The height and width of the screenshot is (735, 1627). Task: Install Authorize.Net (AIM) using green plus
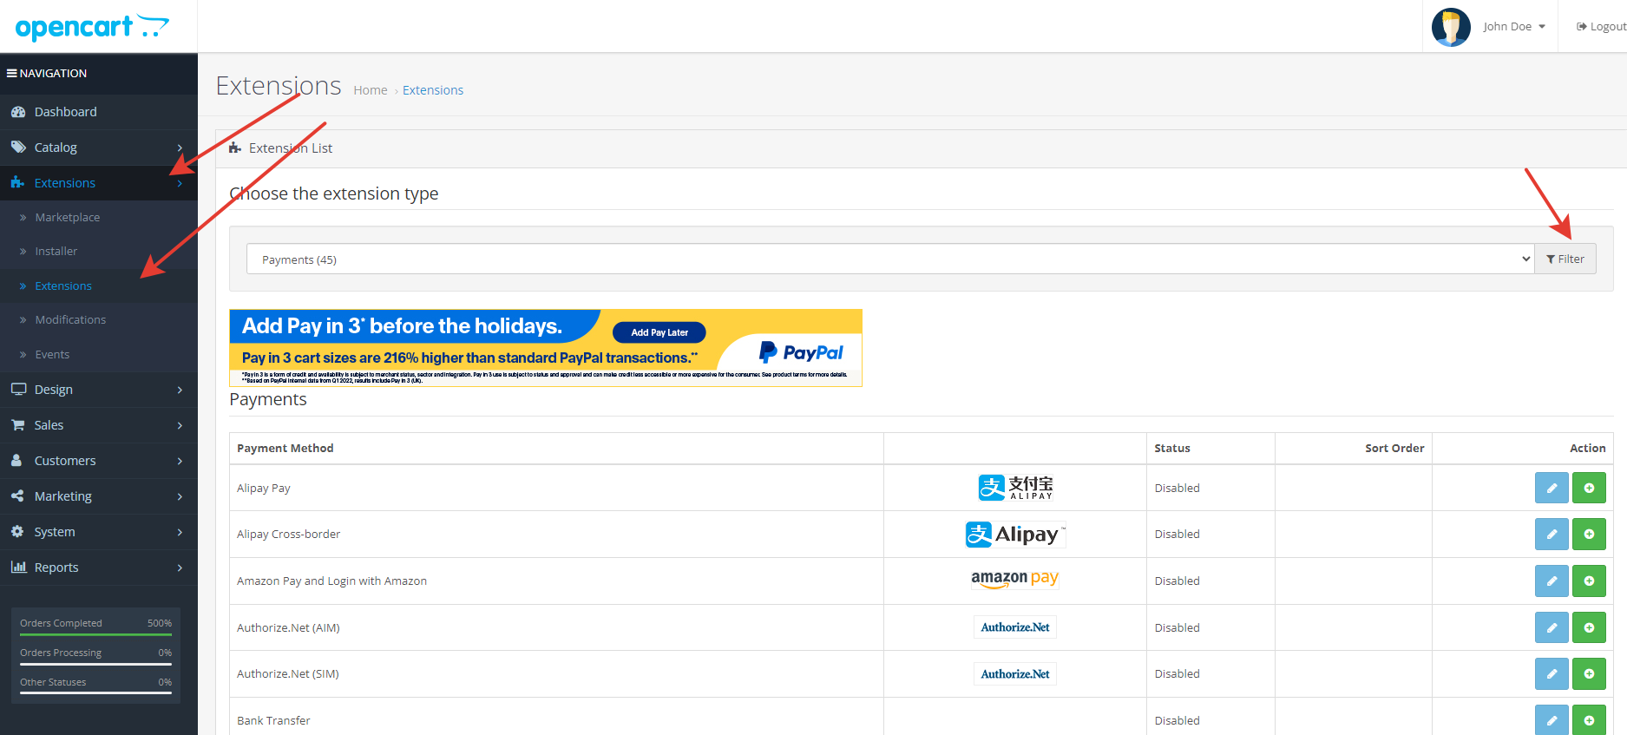1588,627
